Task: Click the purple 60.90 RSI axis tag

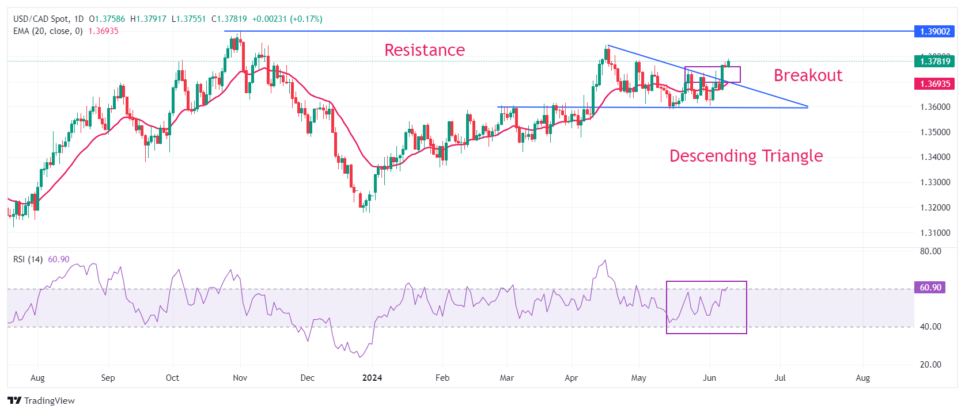Action: pyautogui.click(x=930, y=288)
